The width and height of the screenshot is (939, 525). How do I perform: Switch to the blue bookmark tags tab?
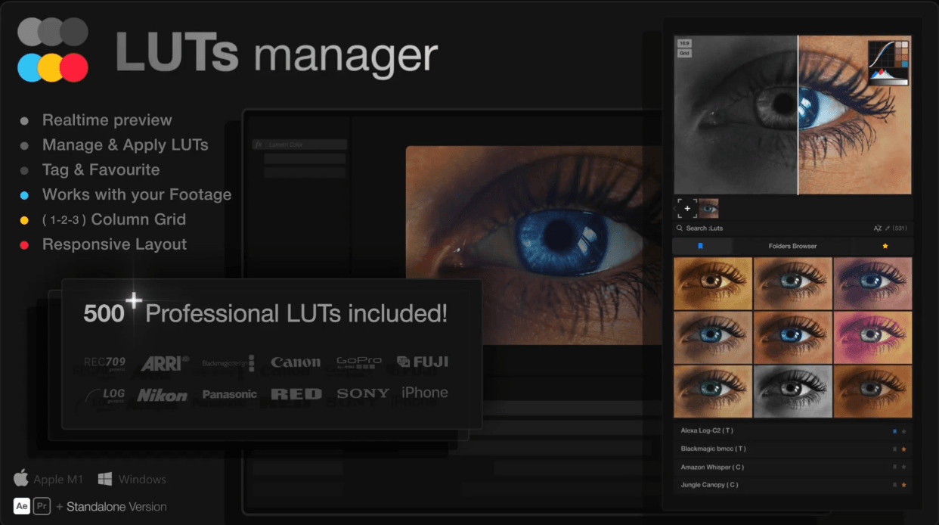pyautogui.click(x=701, y=246)
